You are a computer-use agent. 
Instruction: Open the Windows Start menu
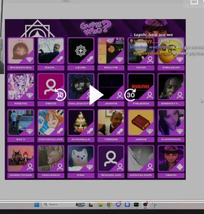point(37,204)
